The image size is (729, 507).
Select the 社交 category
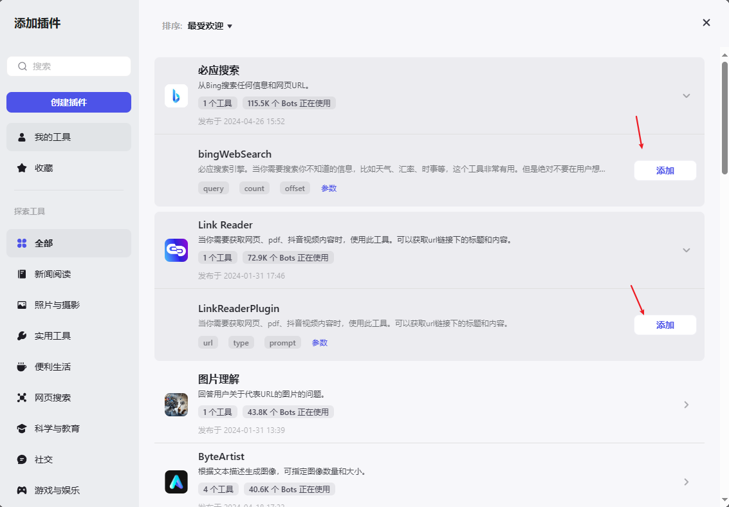coord(69,459)
